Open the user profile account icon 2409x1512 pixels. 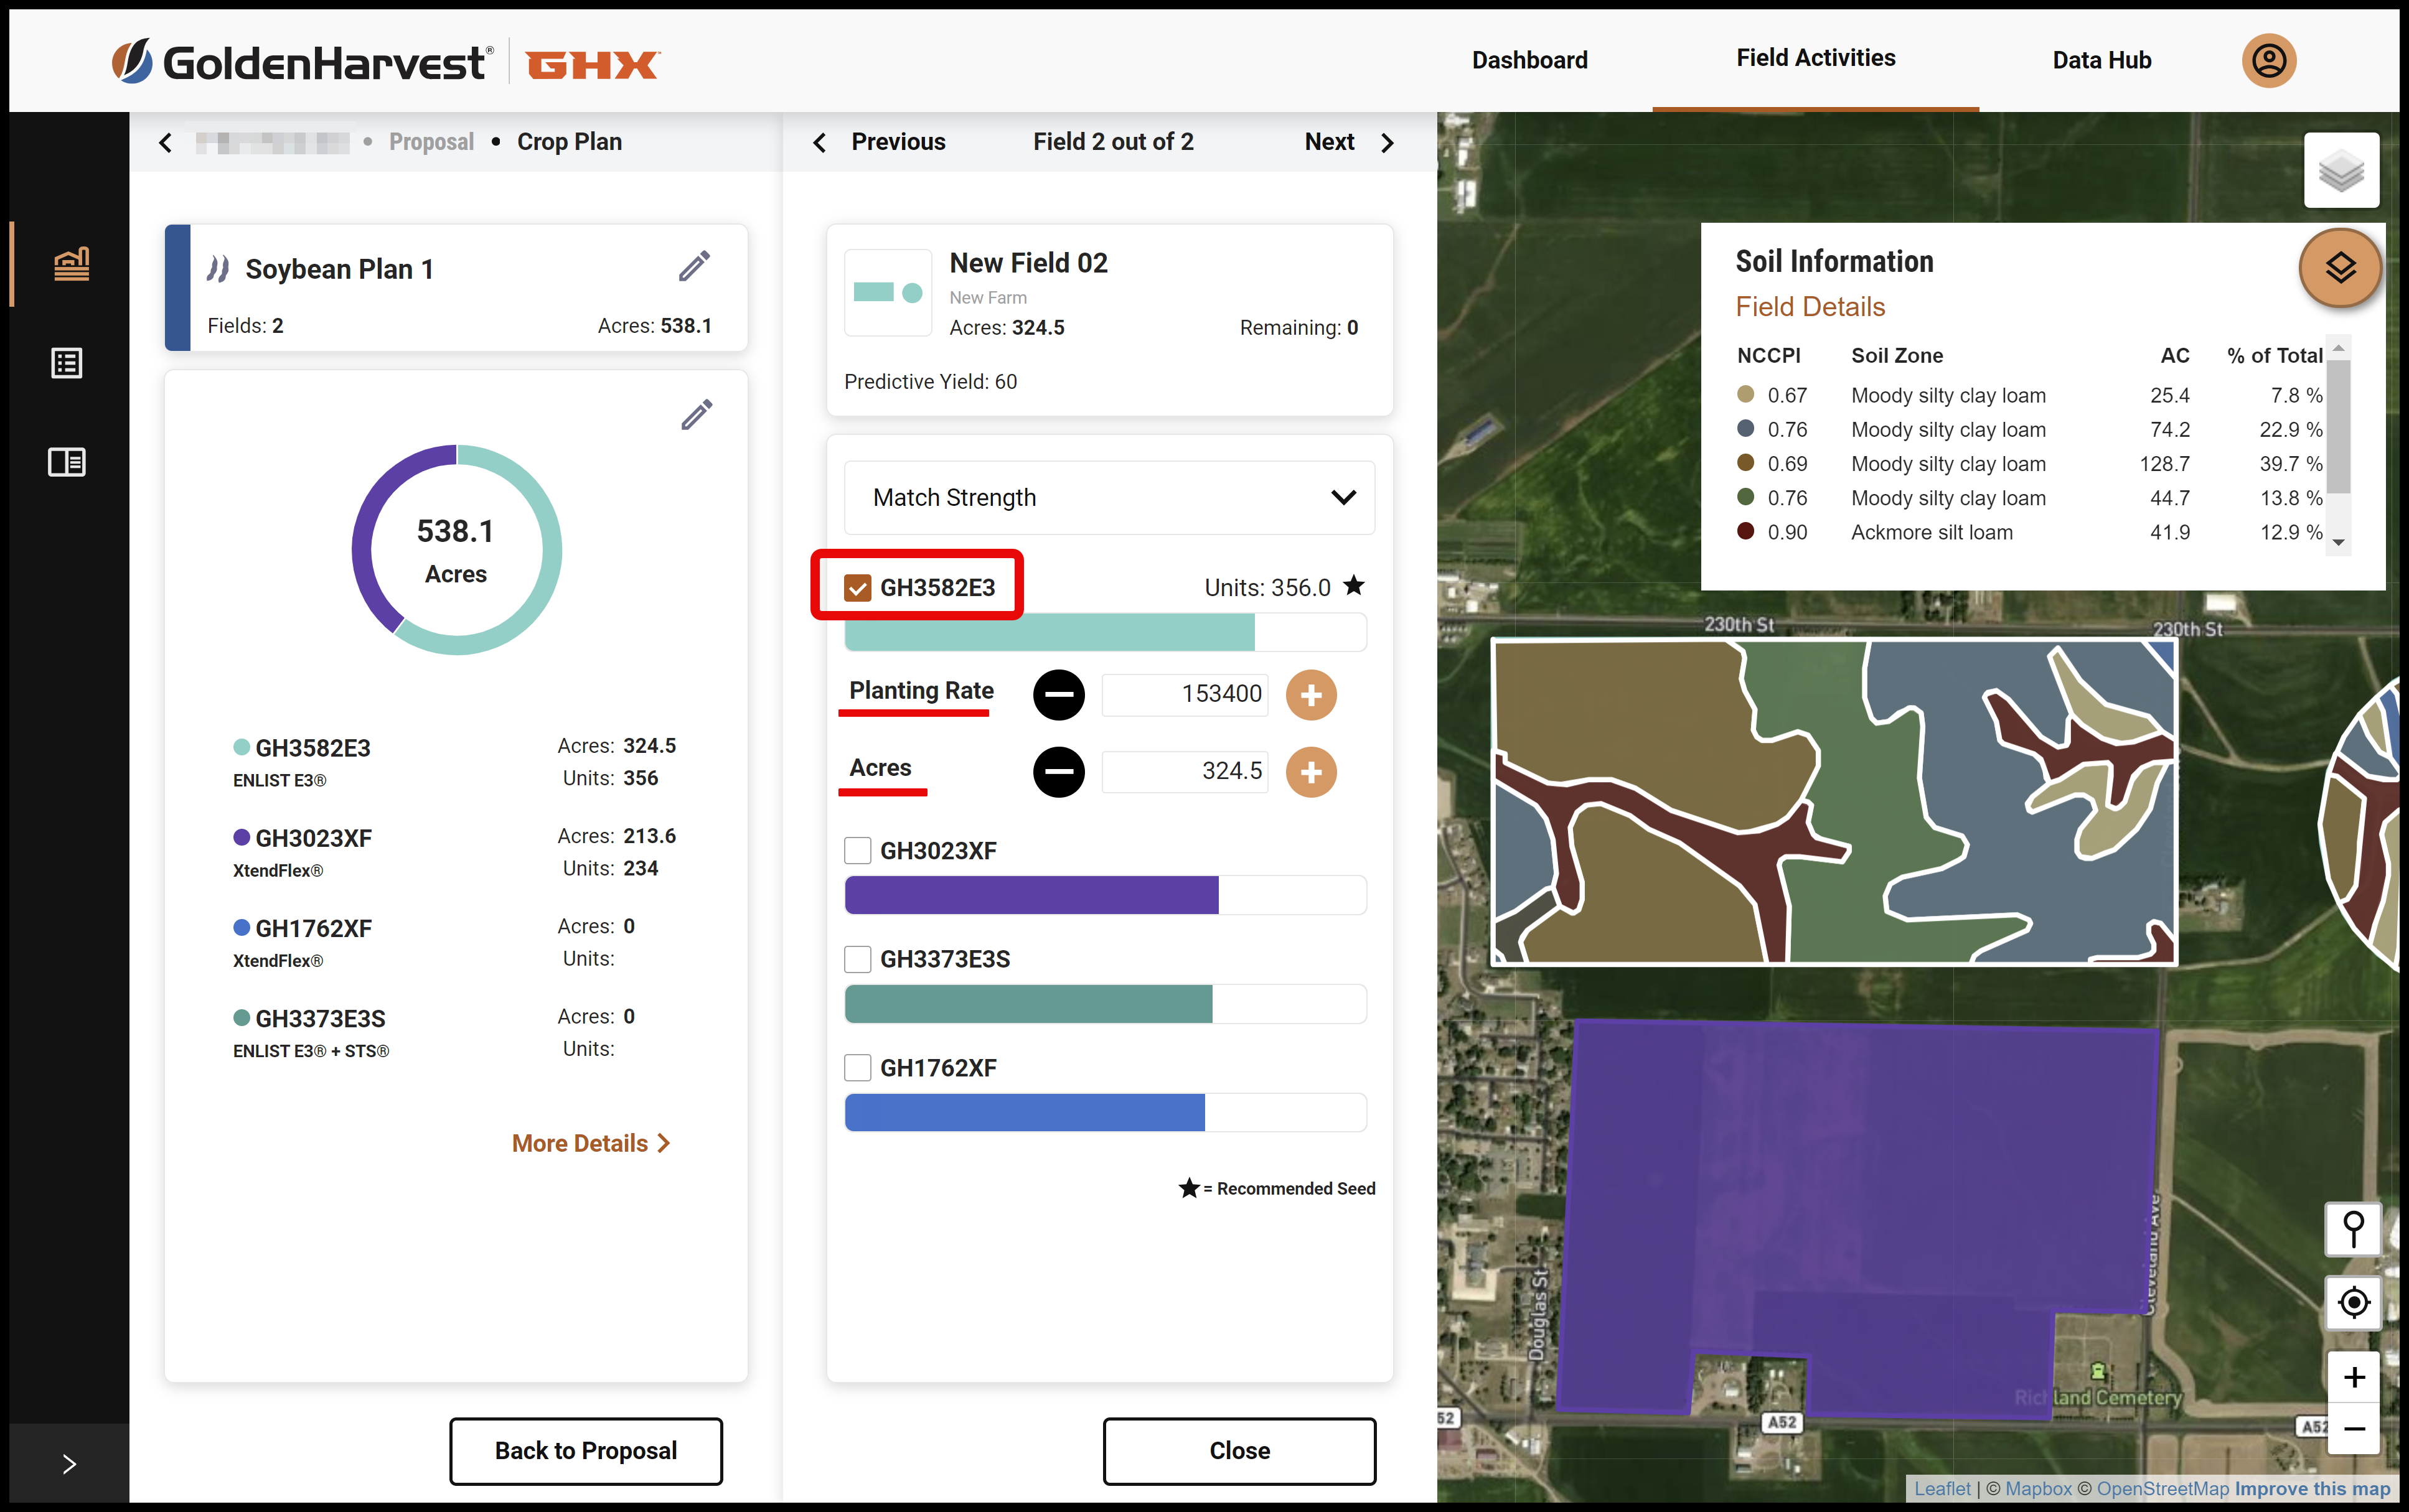[2268, 61]
